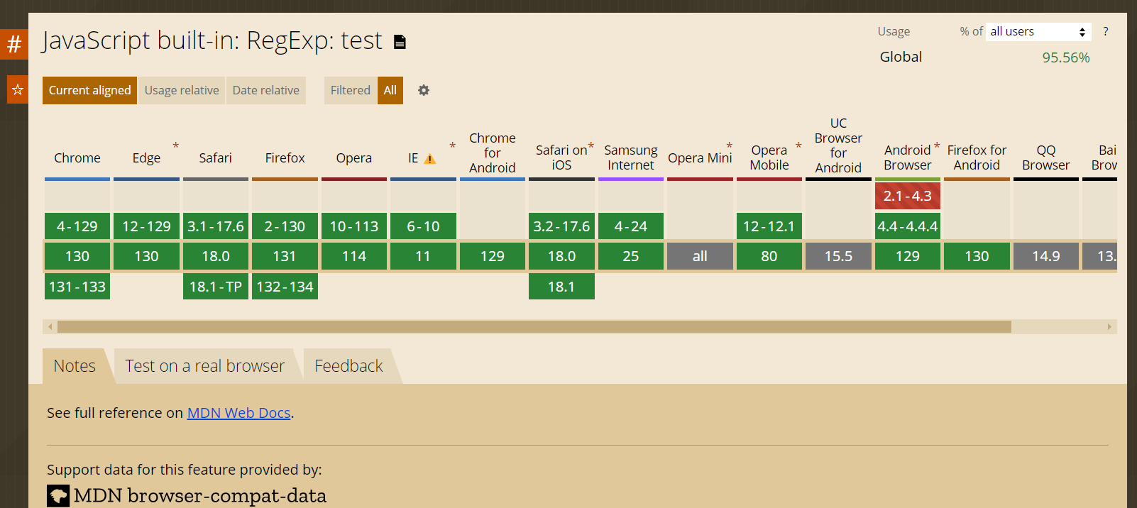Click Safari 18.1-TP cell
1137x508 pixels.
(x=216, y=287)
